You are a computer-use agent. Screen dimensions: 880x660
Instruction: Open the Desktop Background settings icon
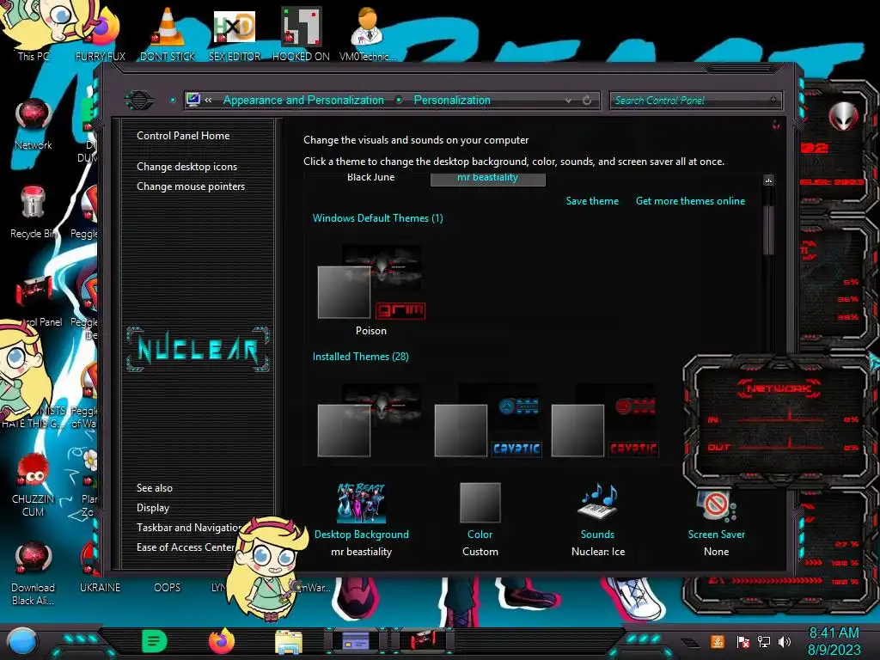pos(361,504)
